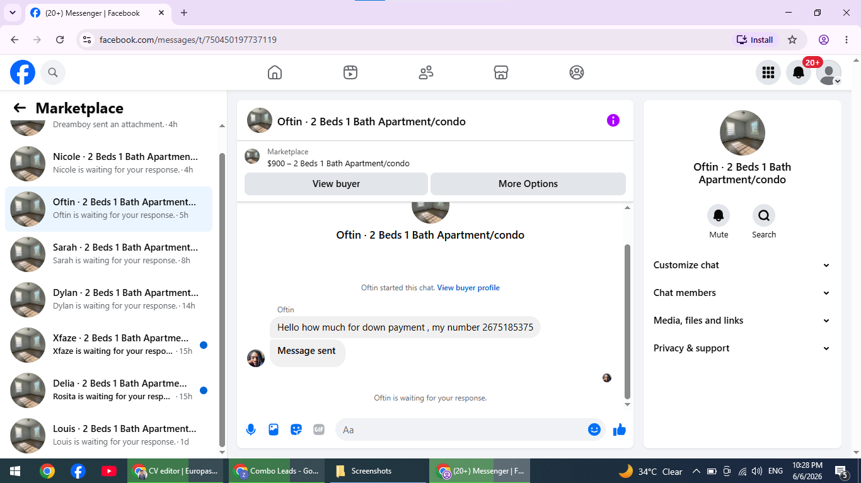Open Facebook search magnifier icon
The width and height of the screenshot is (861, 483).
(x=53, y=73)
